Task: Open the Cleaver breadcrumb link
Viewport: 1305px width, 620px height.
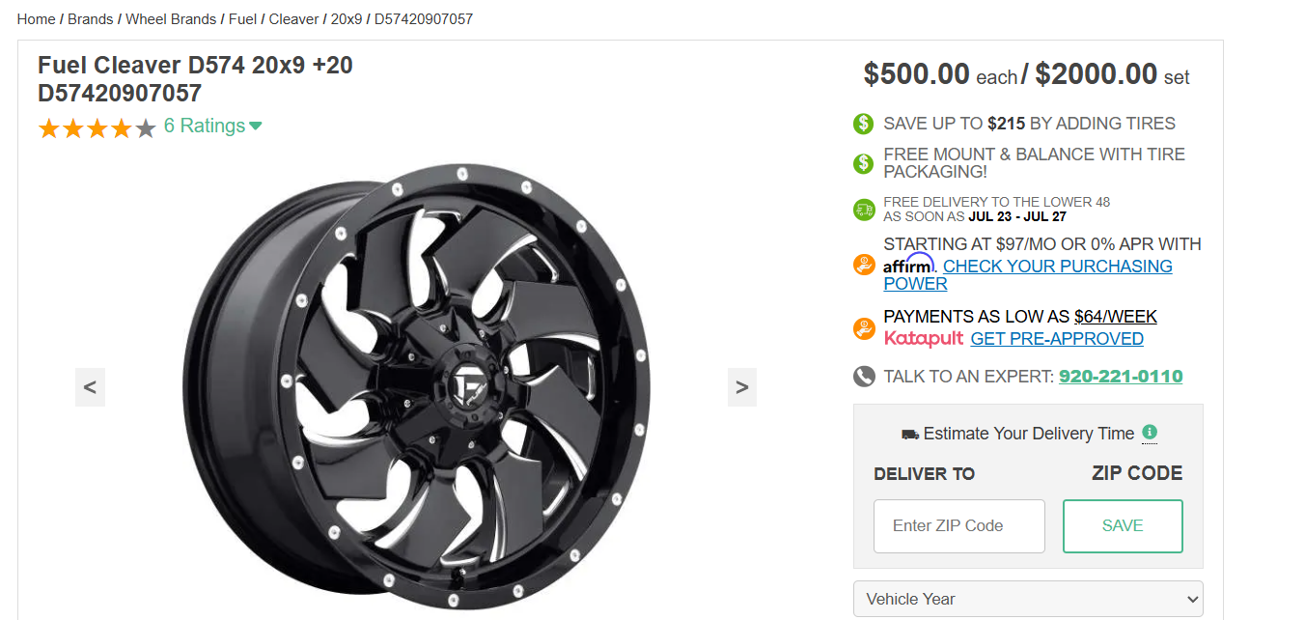Action: coord(293,19)
